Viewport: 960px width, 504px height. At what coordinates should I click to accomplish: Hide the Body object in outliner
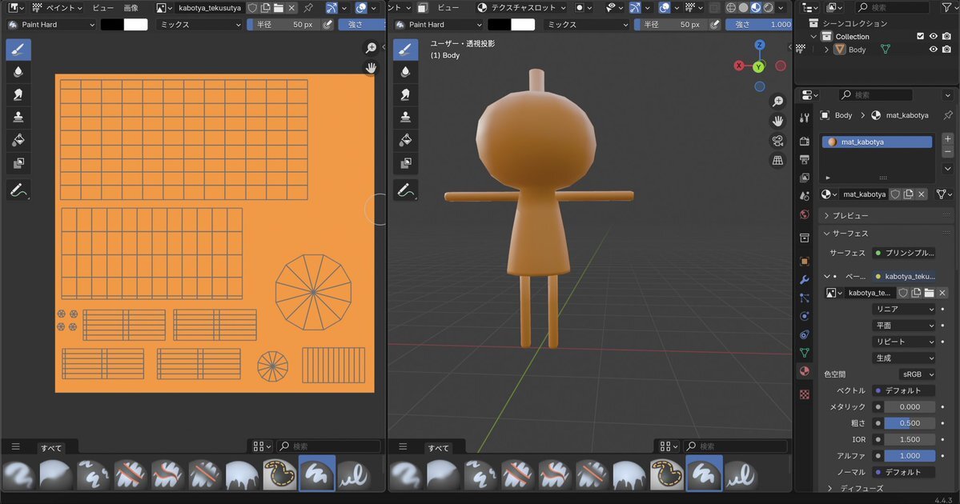coord(933,50)
